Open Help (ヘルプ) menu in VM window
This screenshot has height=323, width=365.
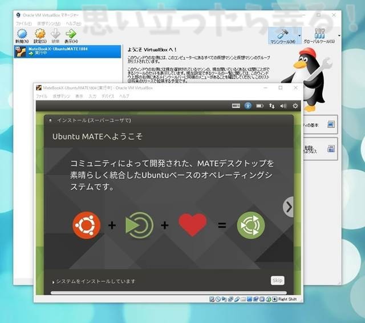[124, 96]
